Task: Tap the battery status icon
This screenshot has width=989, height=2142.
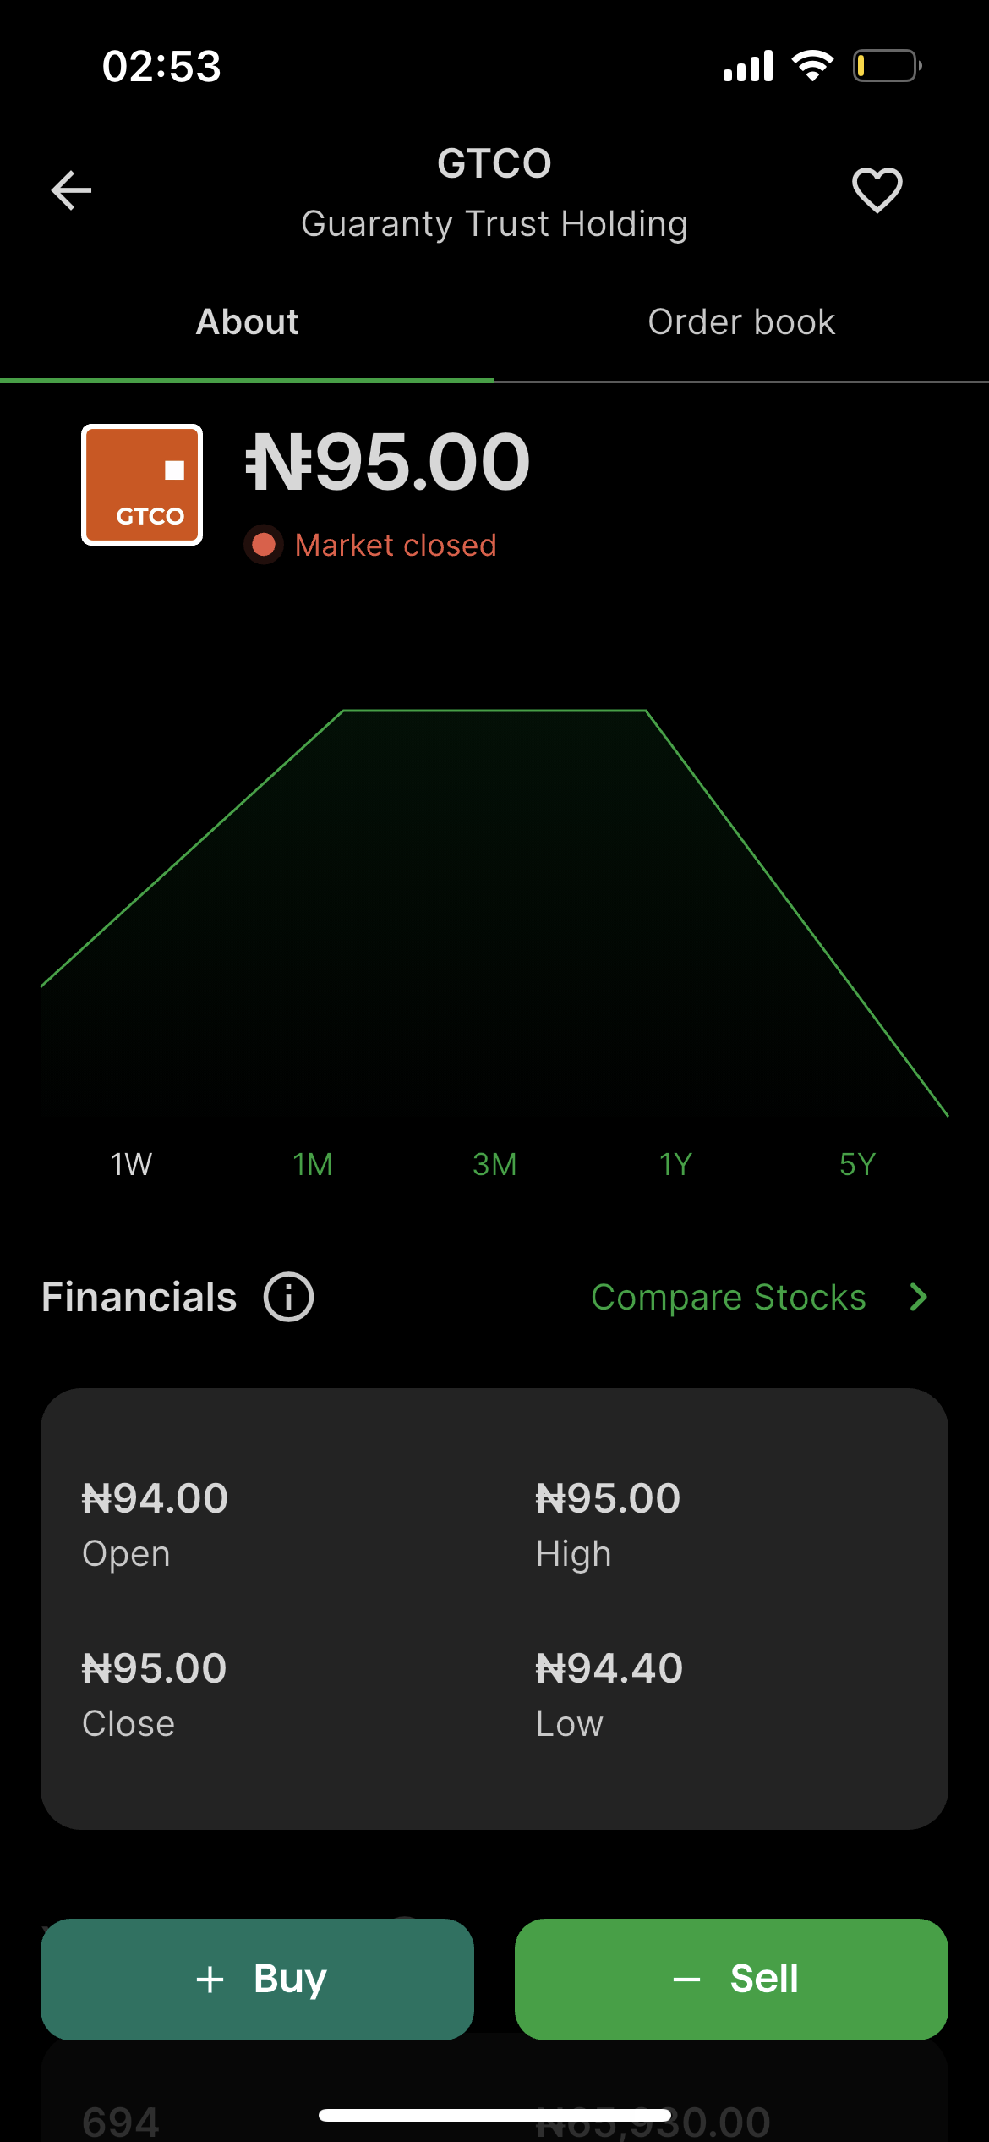Action: pos(886,66)
